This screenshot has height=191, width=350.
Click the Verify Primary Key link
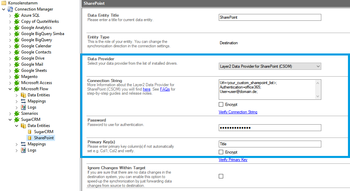[x=233, y=160]
